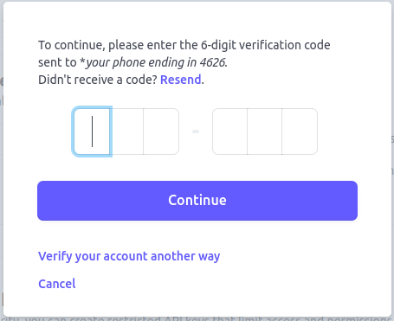Select the second digit input box

click(126, 132)
